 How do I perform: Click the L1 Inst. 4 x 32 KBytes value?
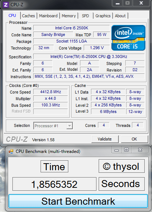[x=108, y=98]
